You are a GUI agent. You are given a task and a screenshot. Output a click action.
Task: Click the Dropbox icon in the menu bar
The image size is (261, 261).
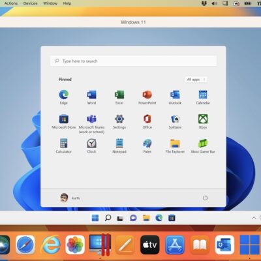[204, 3]
